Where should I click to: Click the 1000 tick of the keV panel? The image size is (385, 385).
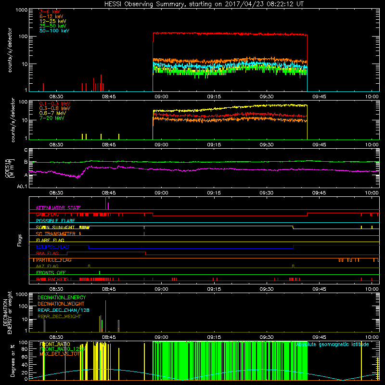tap(21, 10)
